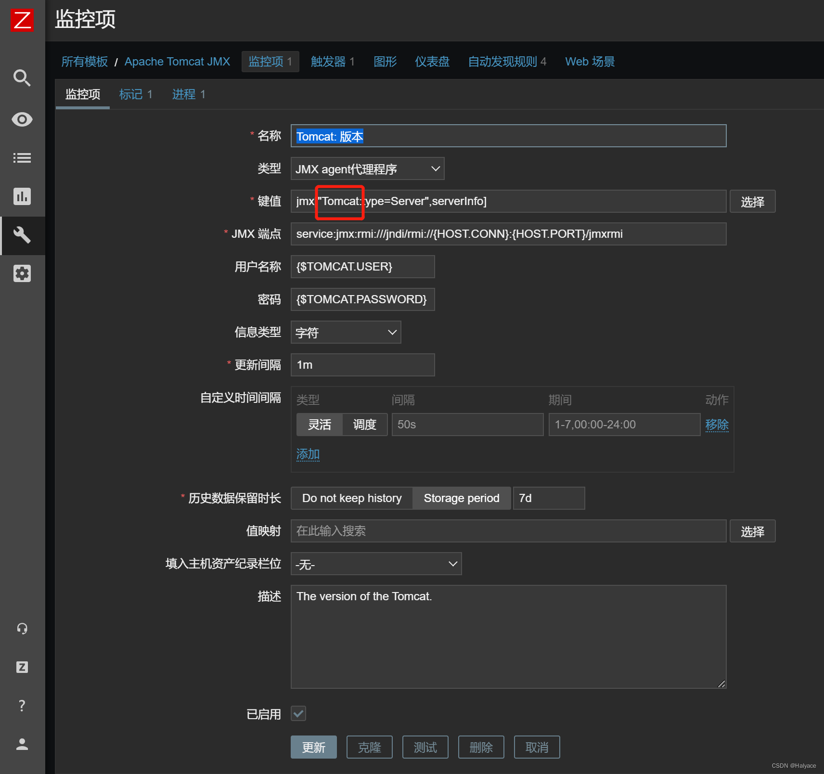Open Apache Tomcat JMX template link
824x774 pixels.
coord(177,62)
